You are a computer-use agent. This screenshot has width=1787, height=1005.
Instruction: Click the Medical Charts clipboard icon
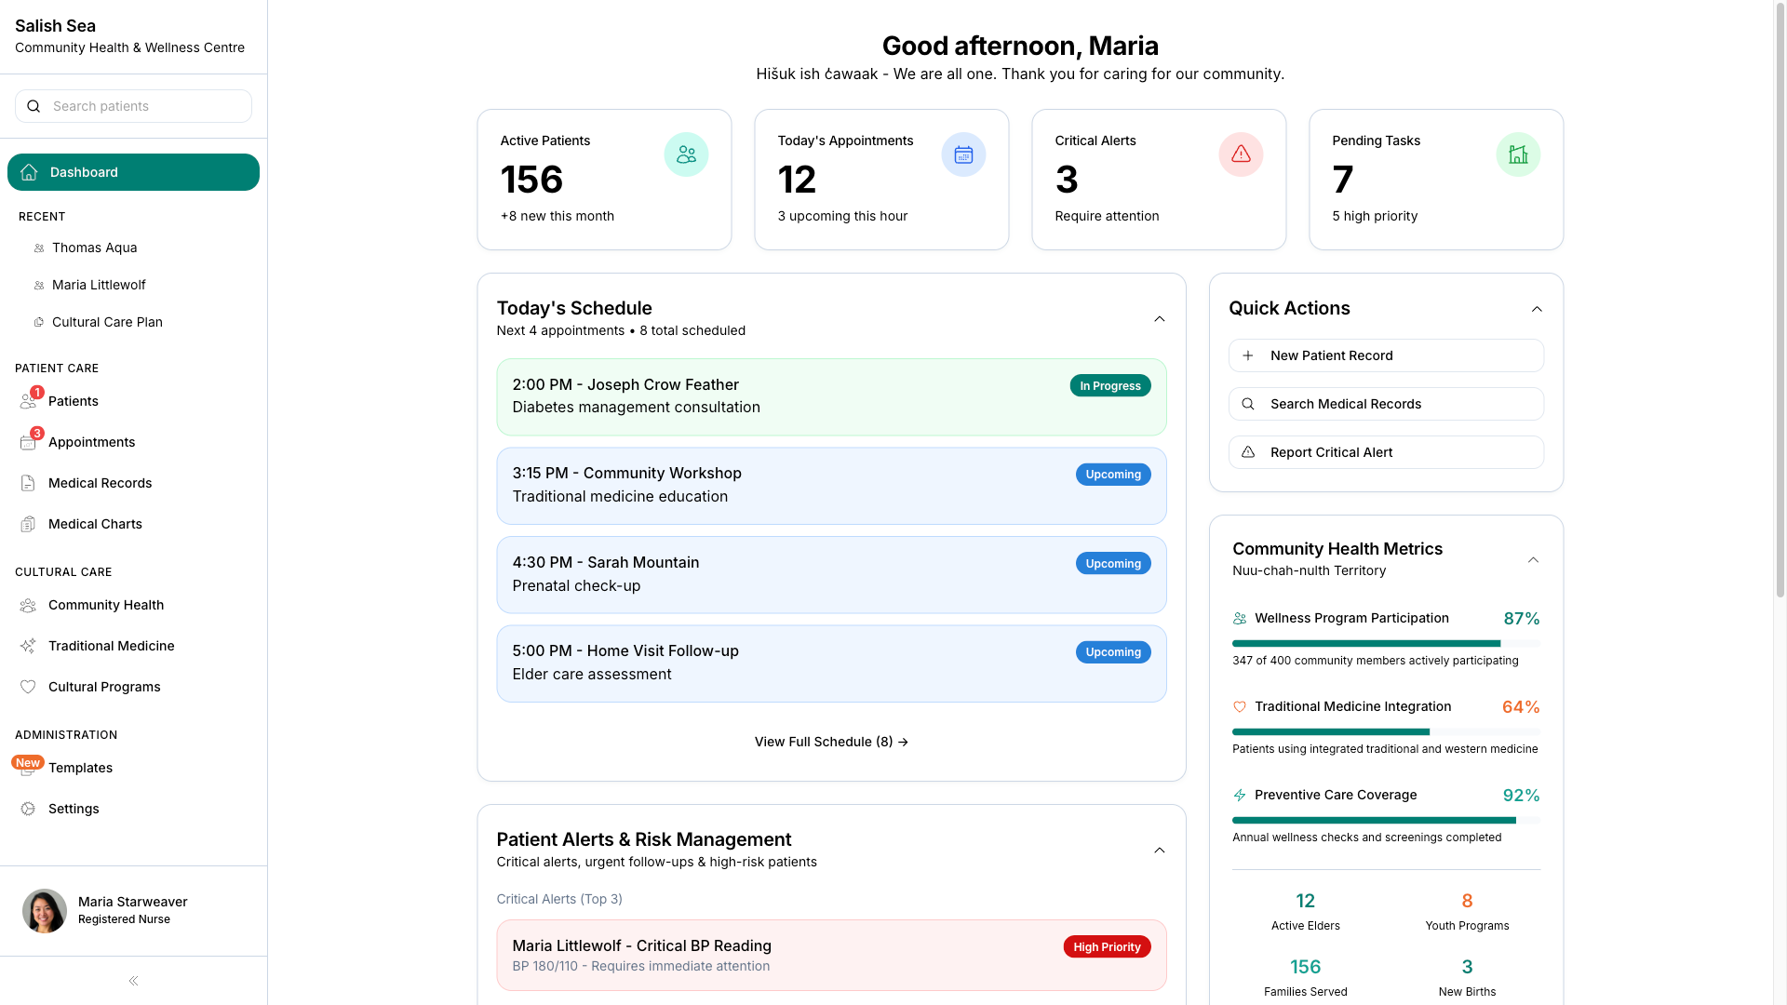[28, 524]
